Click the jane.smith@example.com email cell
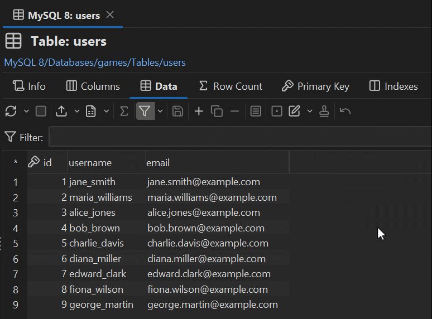 click(217, 182)
